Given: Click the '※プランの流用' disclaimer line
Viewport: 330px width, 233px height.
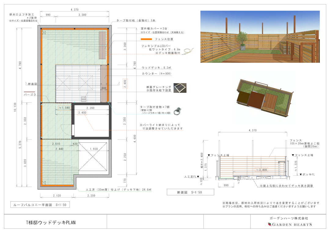Looking at the screenshot, I should coord(269,206).
